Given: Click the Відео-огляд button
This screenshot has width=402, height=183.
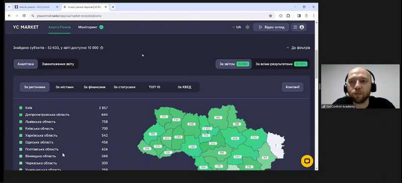Looking at the screenshot, I should (271, 27).
